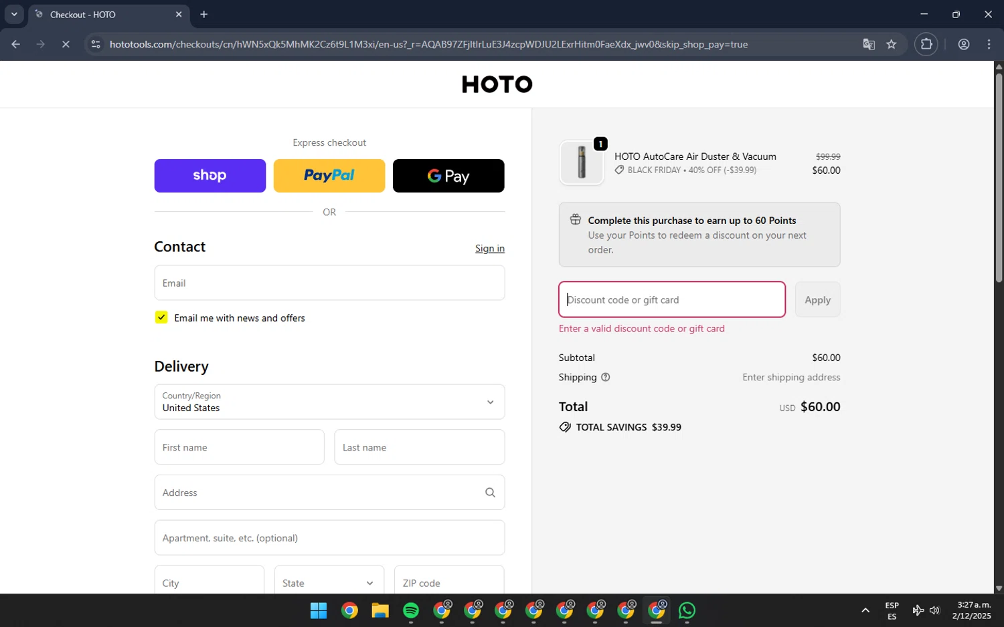The width and height of the screenshot is (1004, 627).
Task: Open the taskbar clock and date
Action: [x=971, y=610]
